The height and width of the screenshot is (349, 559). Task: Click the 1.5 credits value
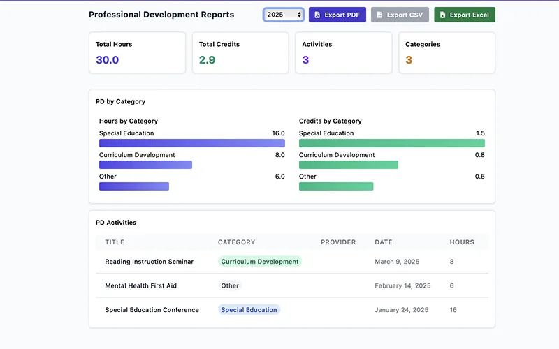click(480, 133)
